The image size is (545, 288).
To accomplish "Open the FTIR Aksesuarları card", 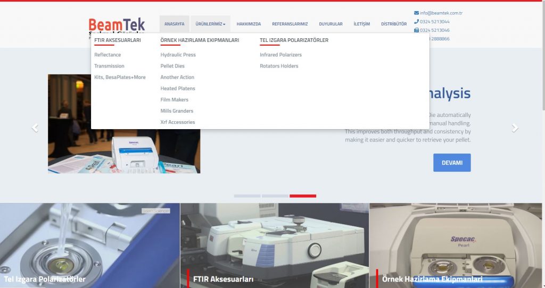I will pos(275,245).
